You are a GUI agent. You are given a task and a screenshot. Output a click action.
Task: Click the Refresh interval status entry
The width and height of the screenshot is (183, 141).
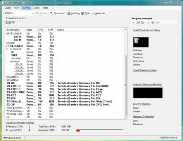point(169,138)
